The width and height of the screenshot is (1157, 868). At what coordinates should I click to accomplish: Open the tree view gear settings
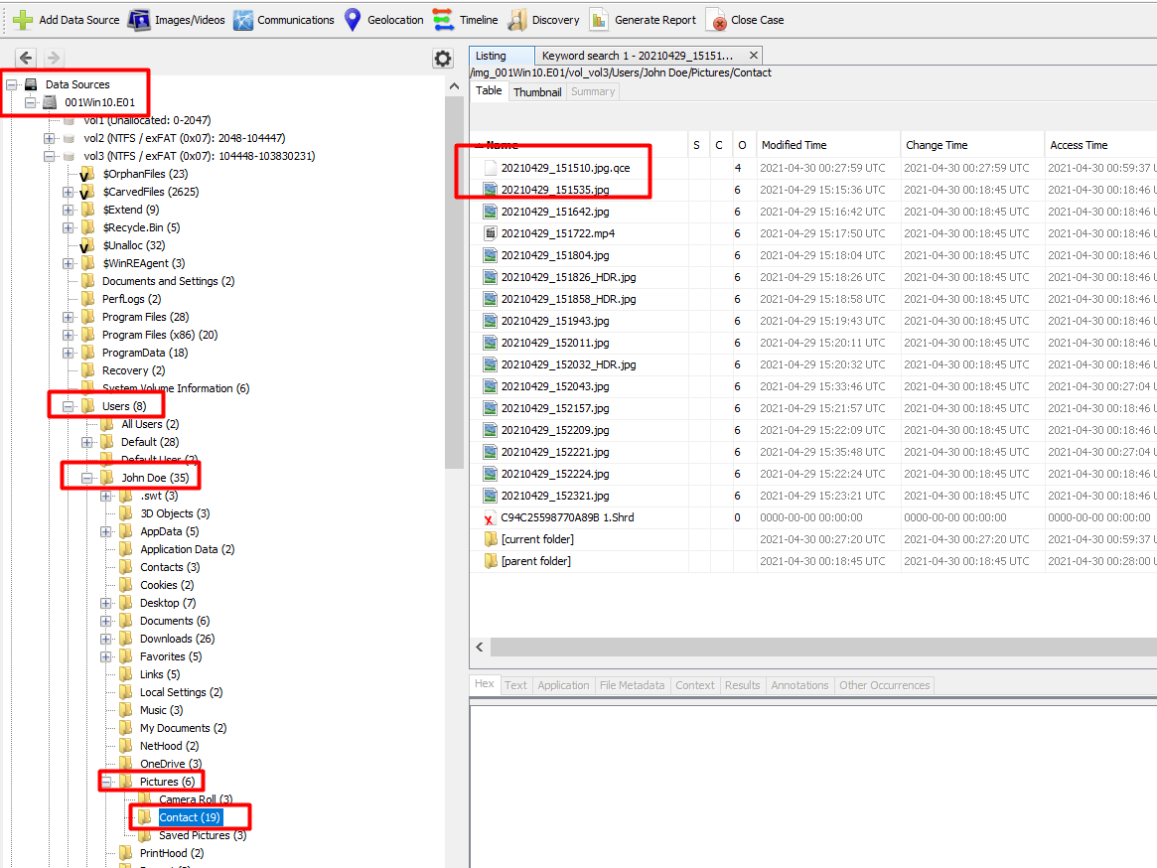click(x=443, y=59)
